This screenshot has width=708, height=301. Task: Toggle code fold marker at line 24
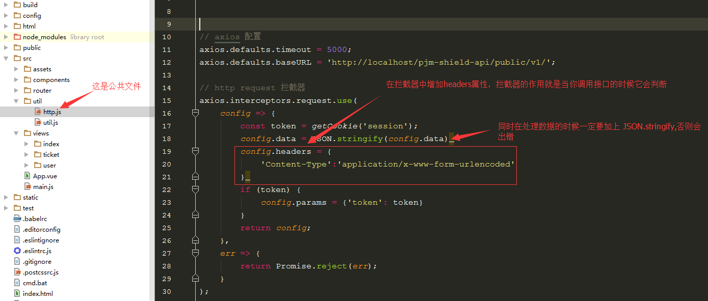pyautogui.click(x=195, y=215)
